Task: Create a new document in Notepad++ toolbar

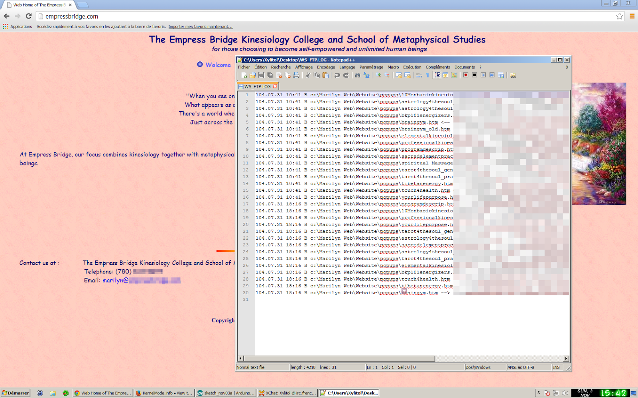Action: [x=244, y=75]
